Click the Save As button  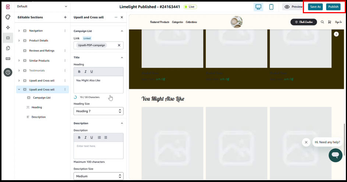[x=315, y=7]
